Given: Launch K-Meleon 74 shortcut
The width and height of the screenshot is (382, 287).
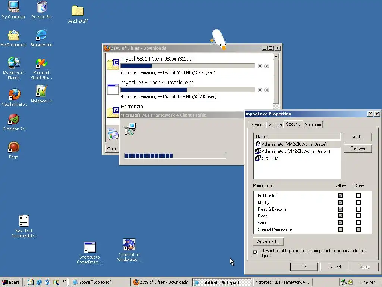Looking at the screenshot, I should (x=14, y=122).
